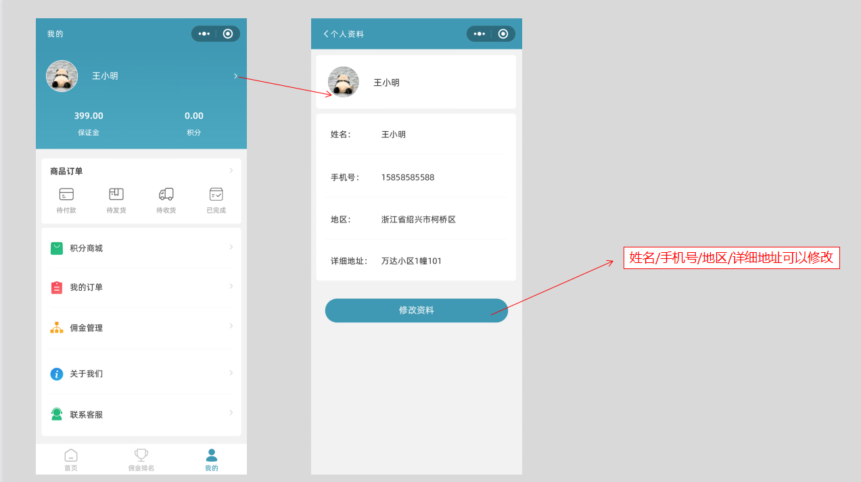Expand the 商品订单 section chevron
Viewport: 861px width, 482px height.
click(x=231, y=170)
